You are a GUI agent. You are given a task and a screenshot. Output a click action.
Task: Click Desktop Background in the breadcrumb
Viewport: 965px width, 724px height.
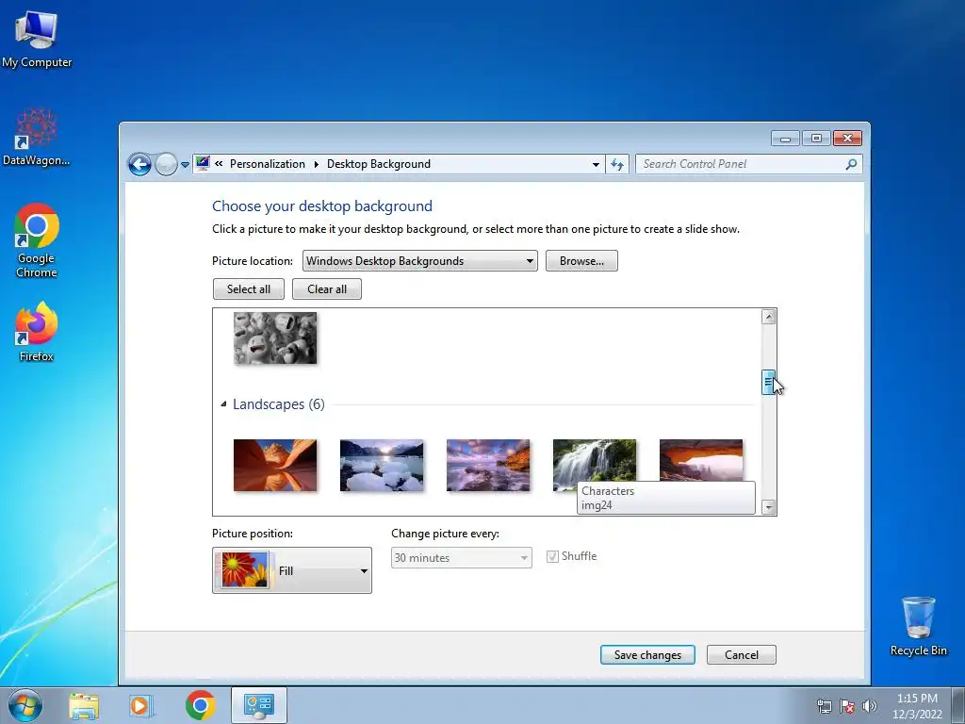[x=379, y=164]
